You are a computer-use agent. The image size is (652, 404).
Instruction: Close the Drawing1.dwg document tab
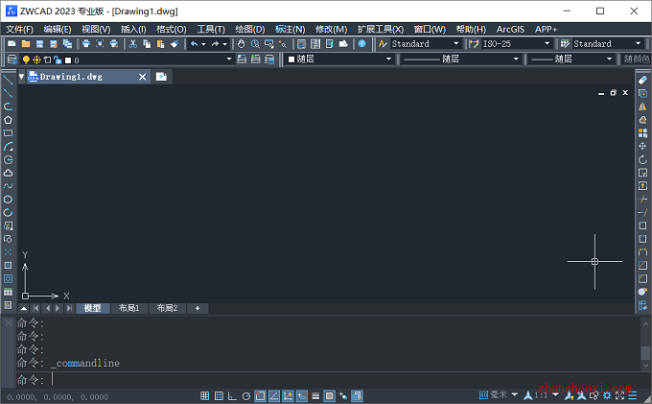point(142,77)
